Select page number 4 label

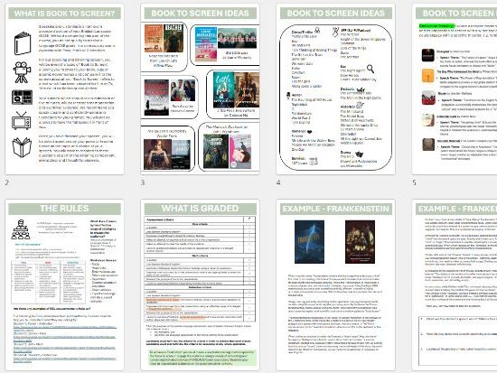click(278, 182)
